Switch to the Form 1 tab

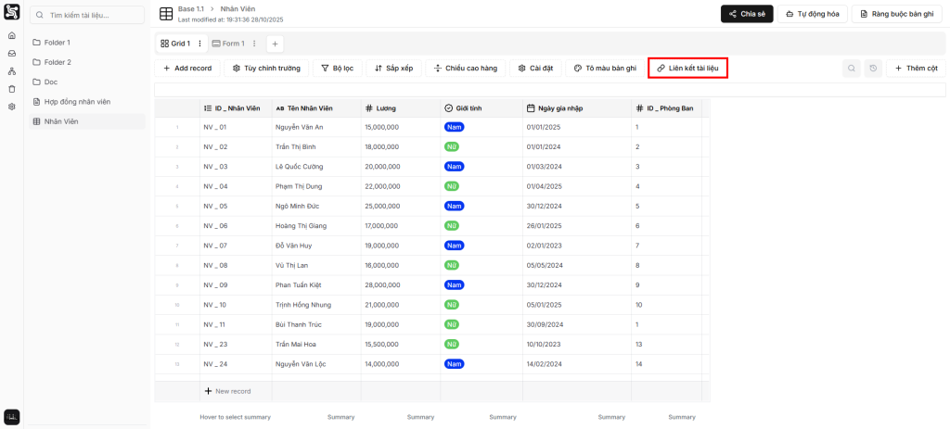[228, 44]
